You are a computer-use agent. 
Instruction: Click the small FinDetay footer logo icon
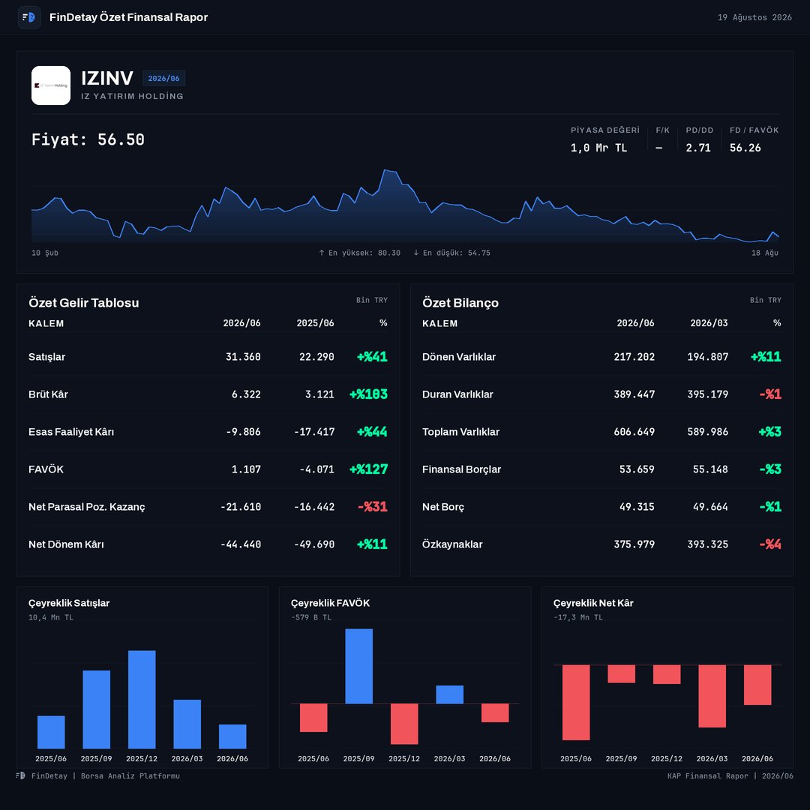point(21,775)
